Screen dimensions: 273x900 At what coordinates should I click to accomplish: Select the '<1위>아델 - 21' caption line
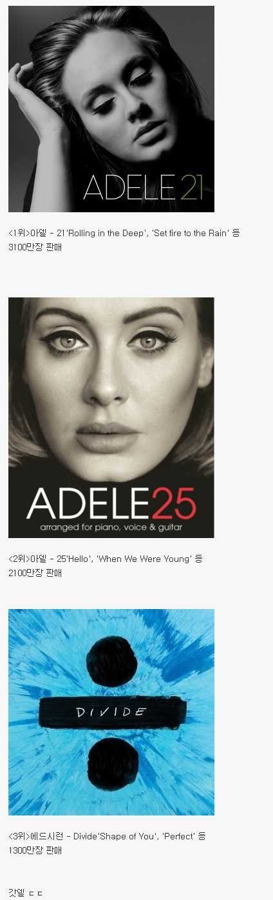(x=124, y=233)
